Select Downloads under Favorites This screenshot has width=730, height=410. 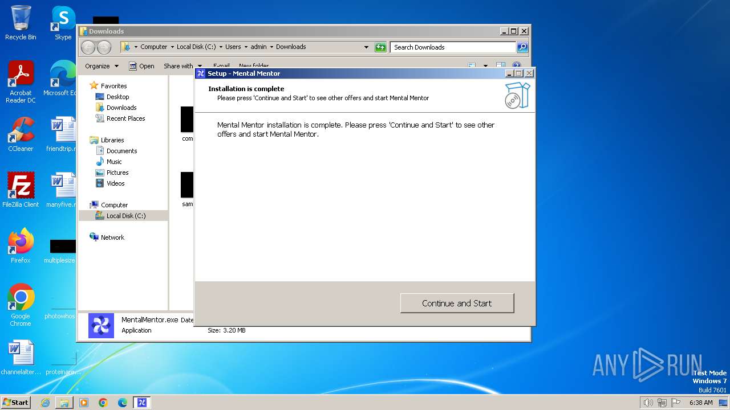tap(121, 108)
